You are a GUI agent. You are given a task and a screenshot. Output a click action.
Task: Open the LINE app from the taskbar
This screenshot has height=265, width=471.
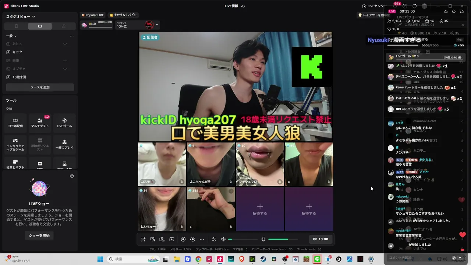coord(317,259)
